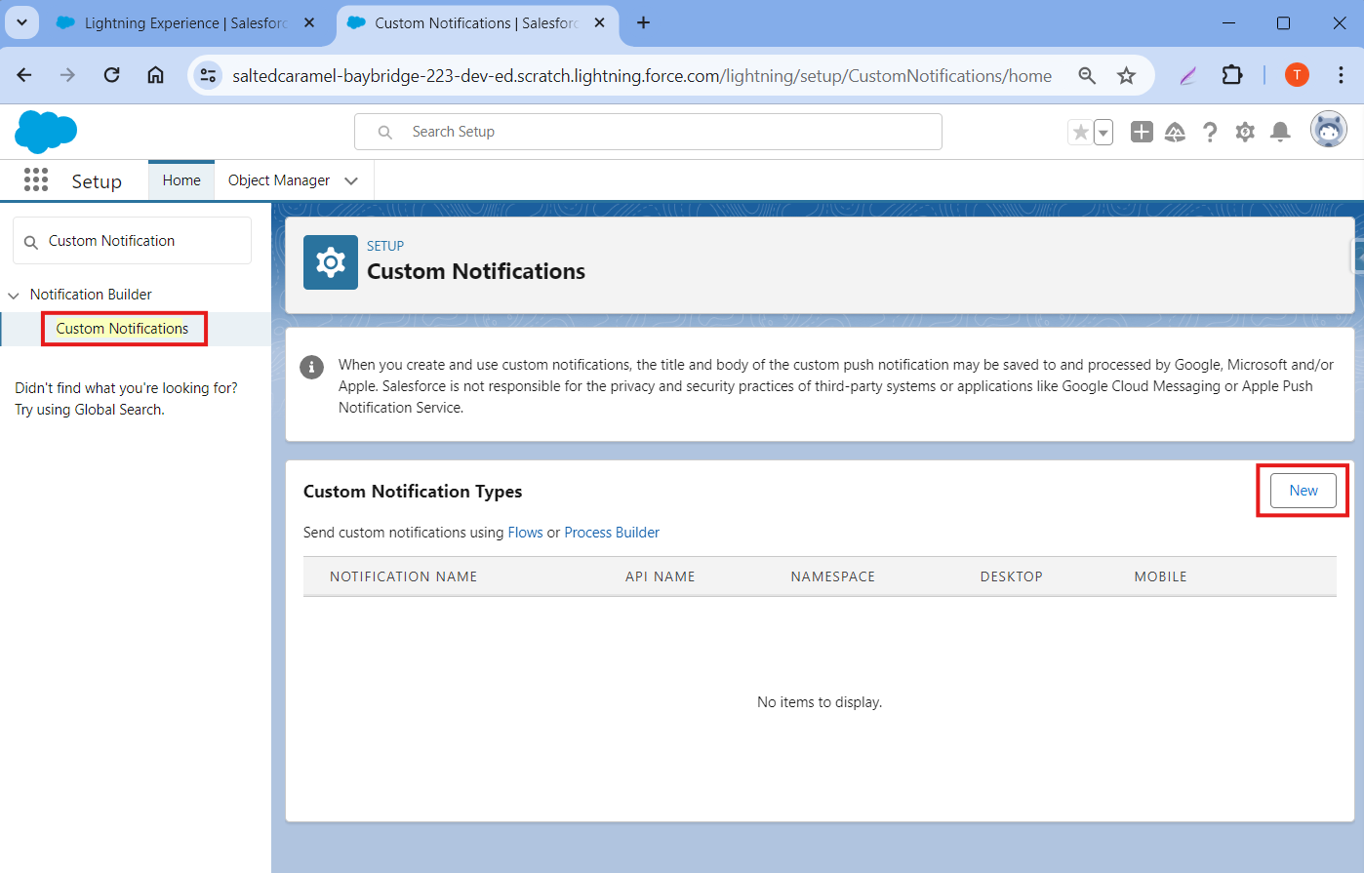Viewport: 1364px width, 873px height.
Task: Expand the Object Manager chevron dropdown
Action: tap(351, 180)
